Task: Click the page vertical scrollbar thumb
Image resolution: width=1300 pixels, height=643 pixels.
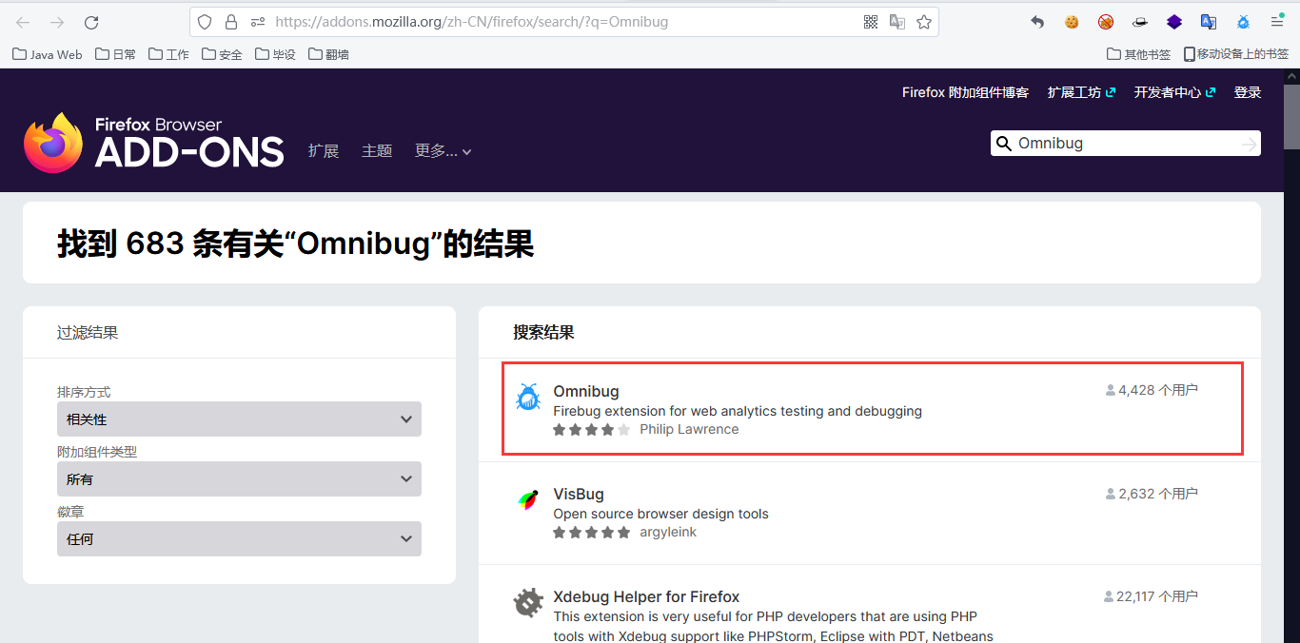Action: click(x=1291, y=117)
